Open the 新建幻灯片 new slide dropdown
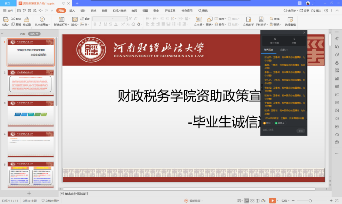The height and width of the screenshot is (204, 342). (62, 24)
